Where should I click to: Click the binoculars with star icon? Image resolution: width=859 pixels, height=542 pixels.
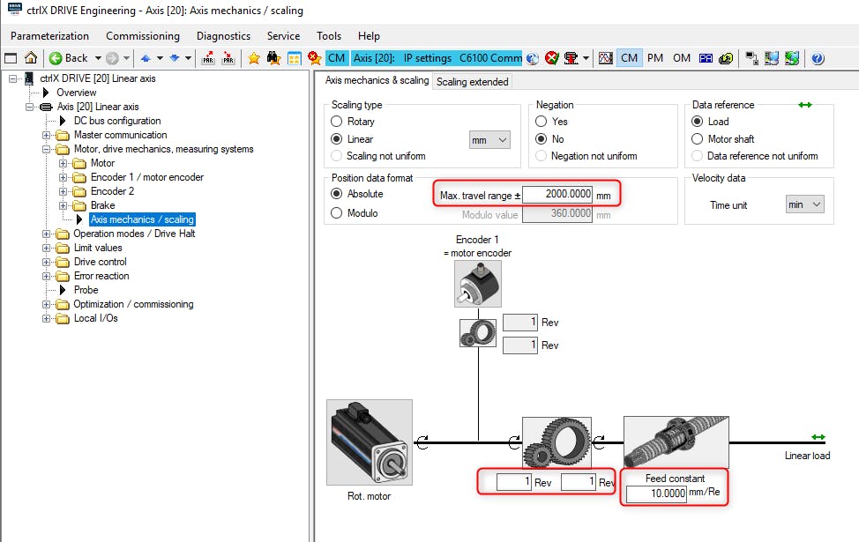point(274,58)
